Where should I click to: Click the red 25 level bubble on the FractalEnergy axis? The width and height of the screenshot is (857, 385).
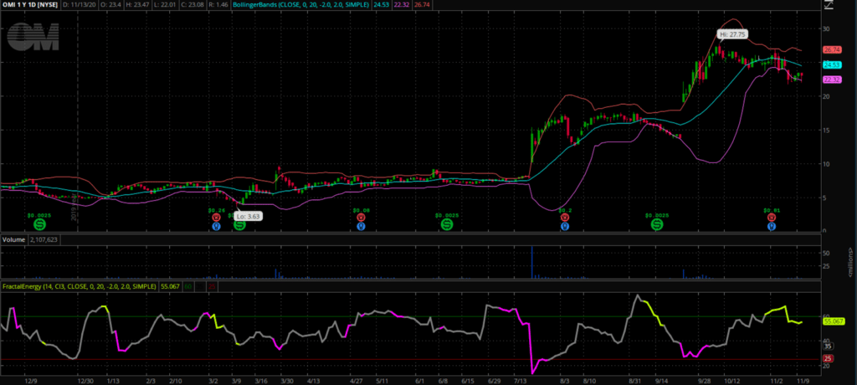[x=828, y=359]
